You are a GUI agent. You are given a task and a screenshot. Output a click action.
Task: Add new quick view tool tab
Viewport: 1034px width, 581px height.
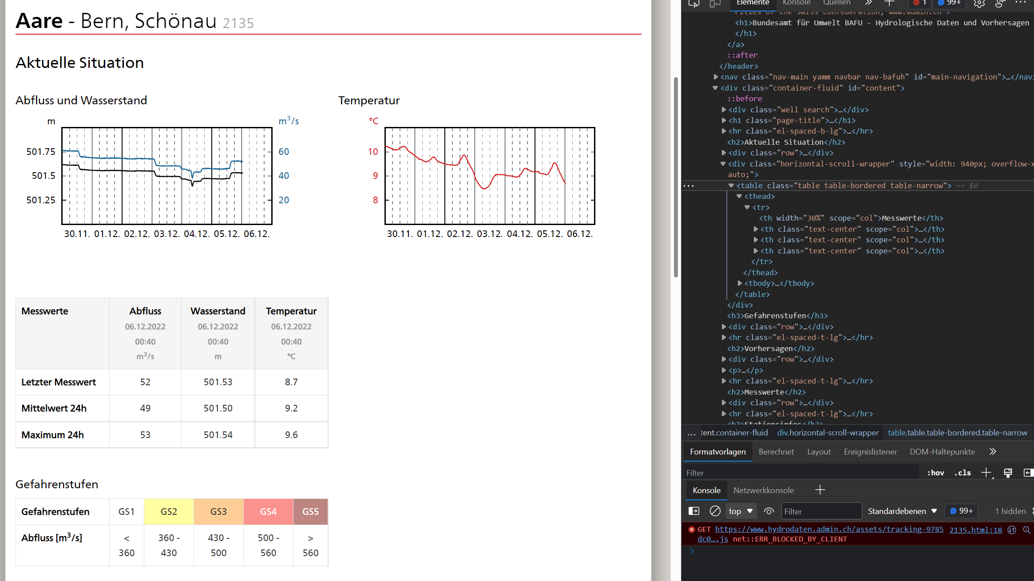820,490
